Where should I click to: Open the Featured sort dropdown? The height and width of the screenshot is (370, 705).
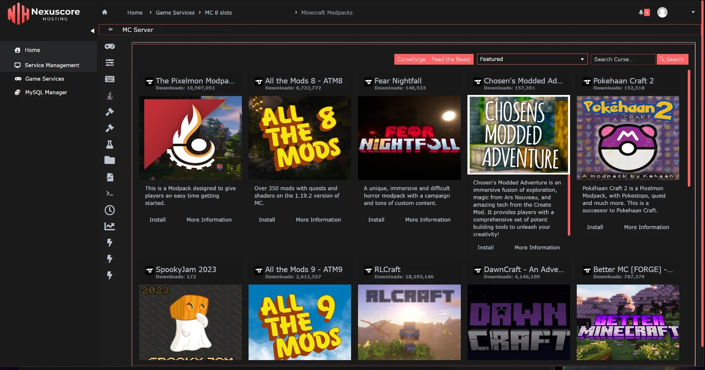click(x=532, y=59)
